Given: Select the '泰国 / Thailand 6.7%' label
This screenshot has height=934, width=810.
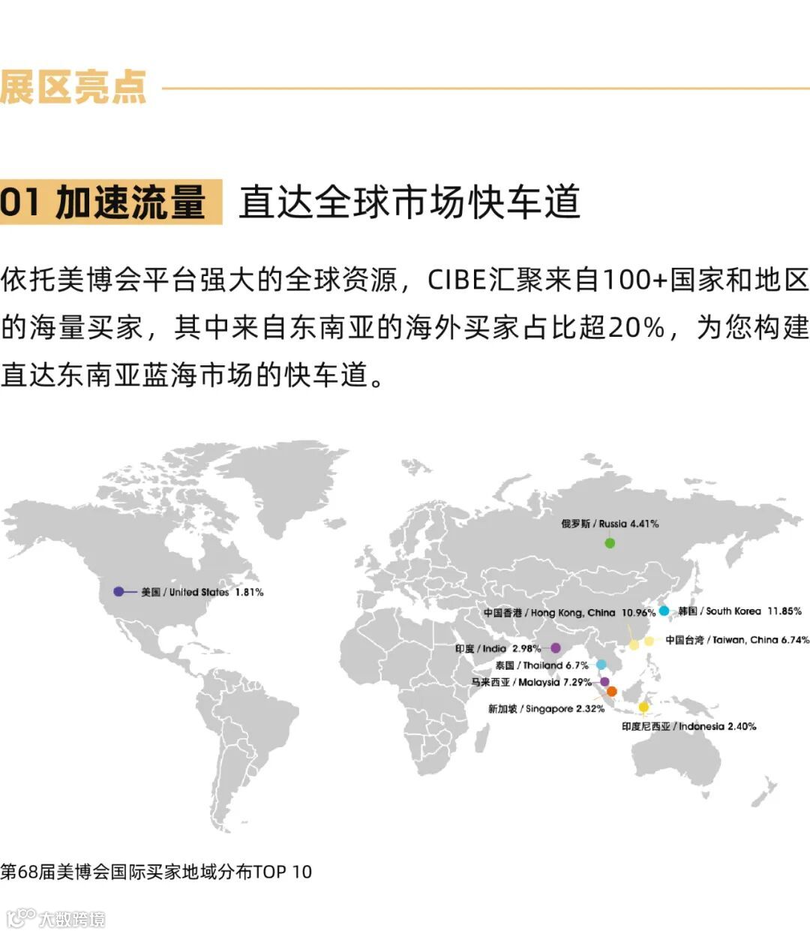Looking at the screenshot, I should coord(541,665).
